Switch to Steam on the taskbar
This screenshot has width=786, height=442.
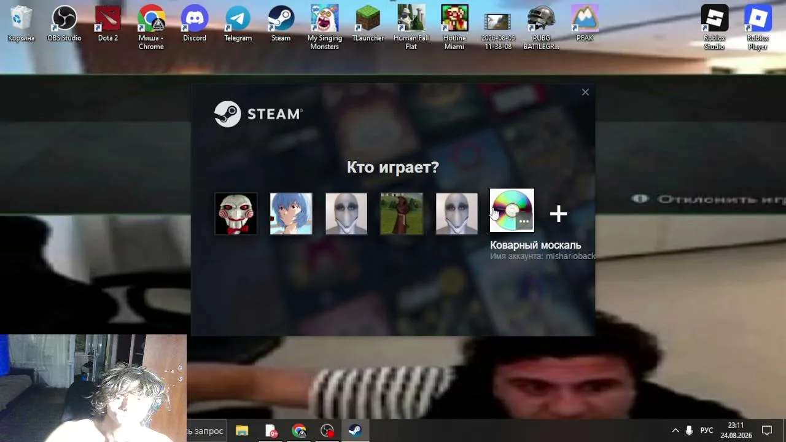click(x=356, y=431)
